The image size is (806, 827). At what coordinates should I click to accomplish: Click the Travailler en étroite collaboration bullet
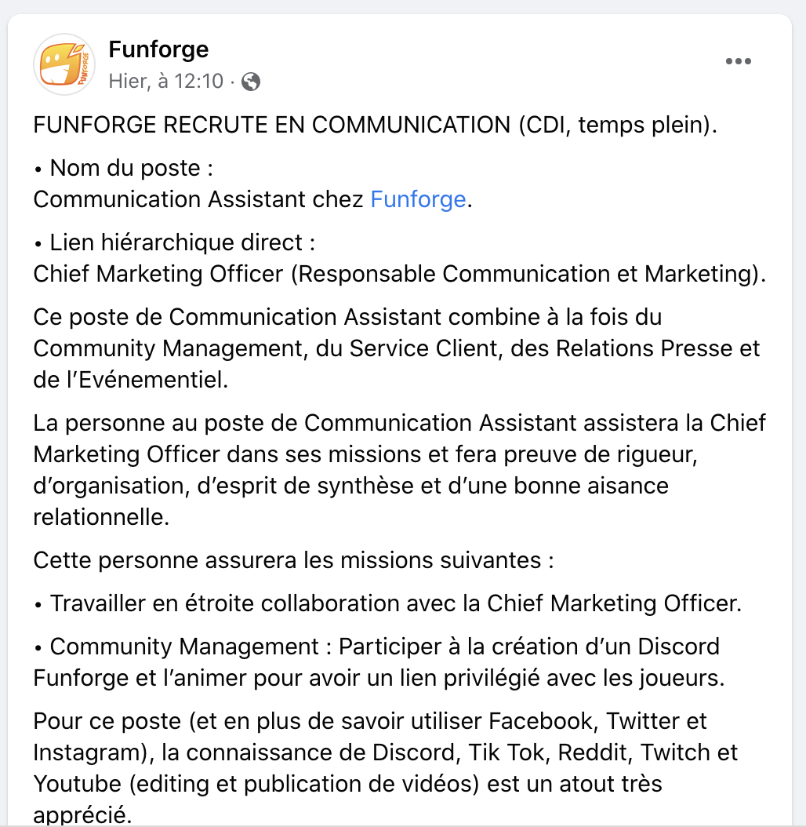pos(388,603)
